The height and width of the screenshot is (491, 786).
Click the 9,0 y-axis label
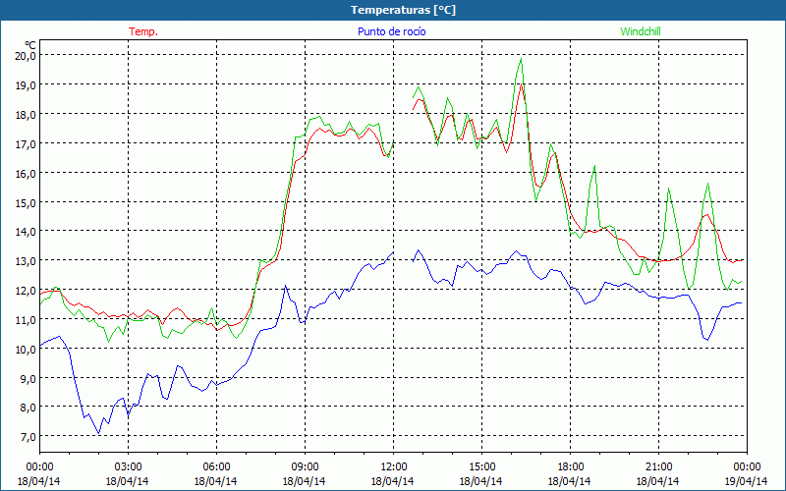pyautogui.click(x=28, y=378)
